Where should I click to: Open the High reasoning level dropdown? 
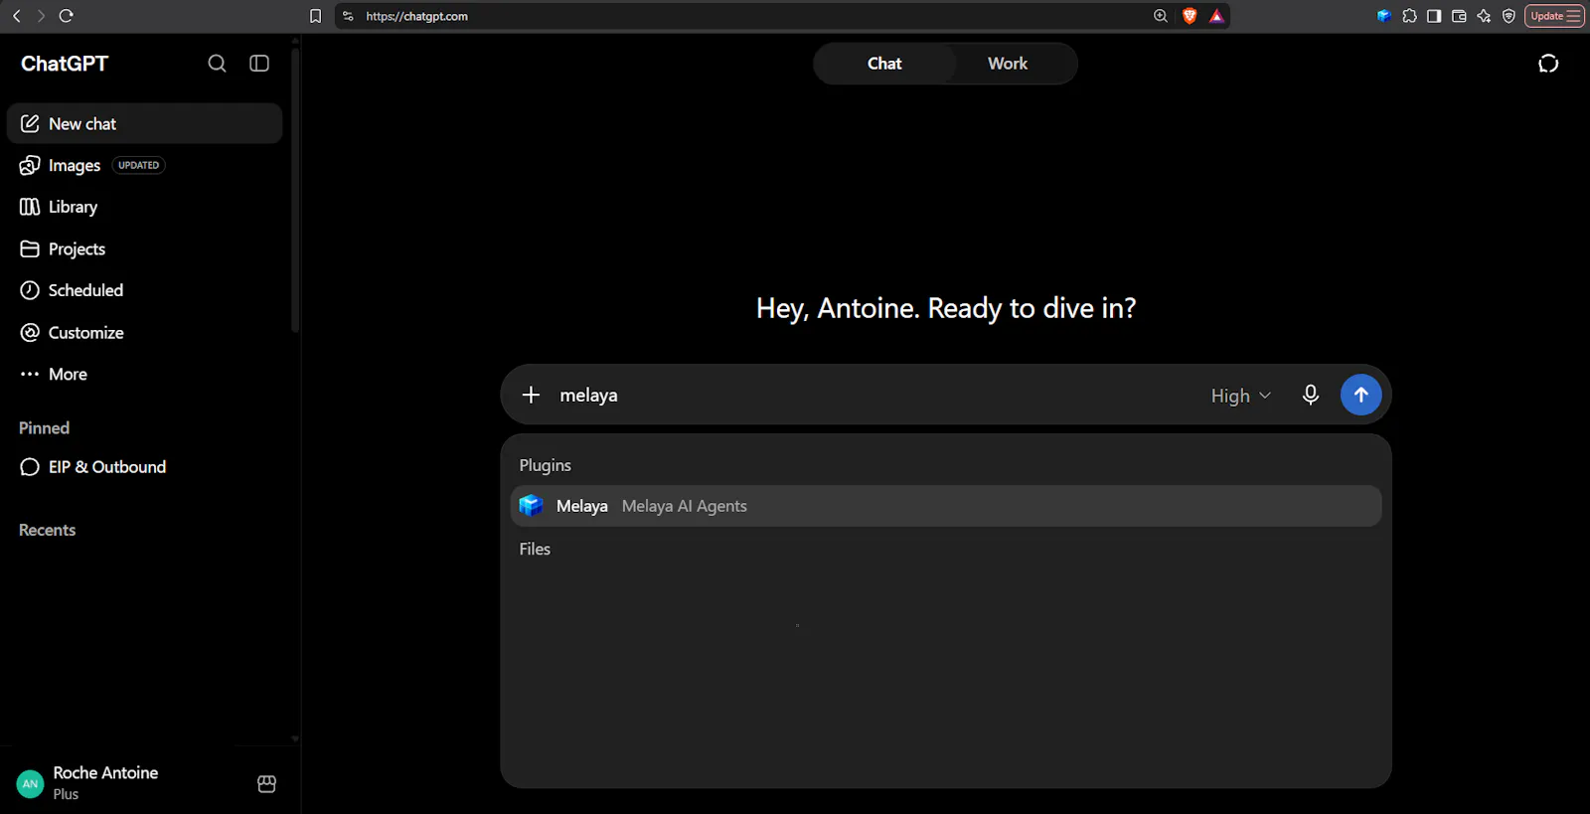click(1240, 396)
